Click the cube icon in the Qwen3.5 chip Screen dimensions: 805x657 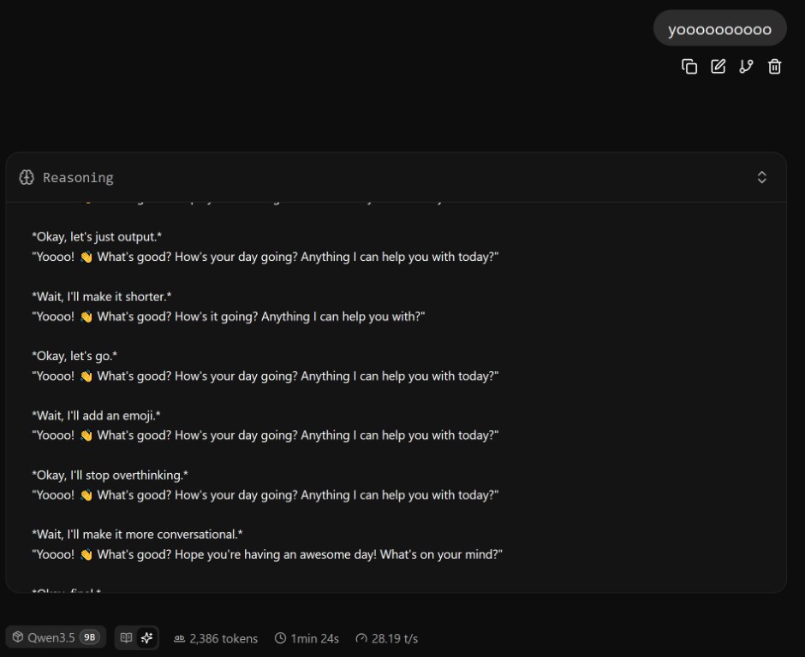(18, 637)
